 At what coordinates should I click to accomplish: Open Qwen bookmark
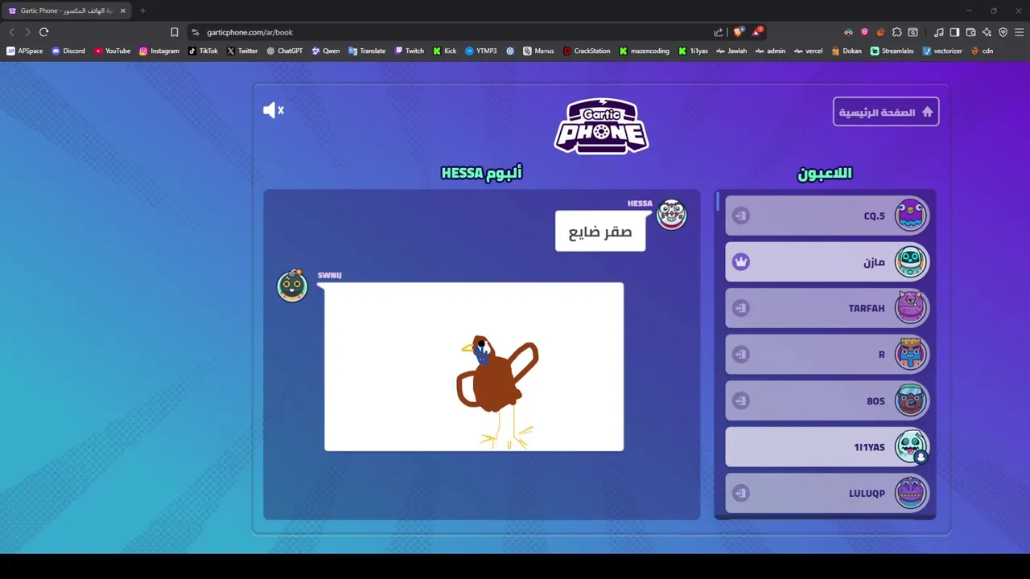click(x=326, y=51)
